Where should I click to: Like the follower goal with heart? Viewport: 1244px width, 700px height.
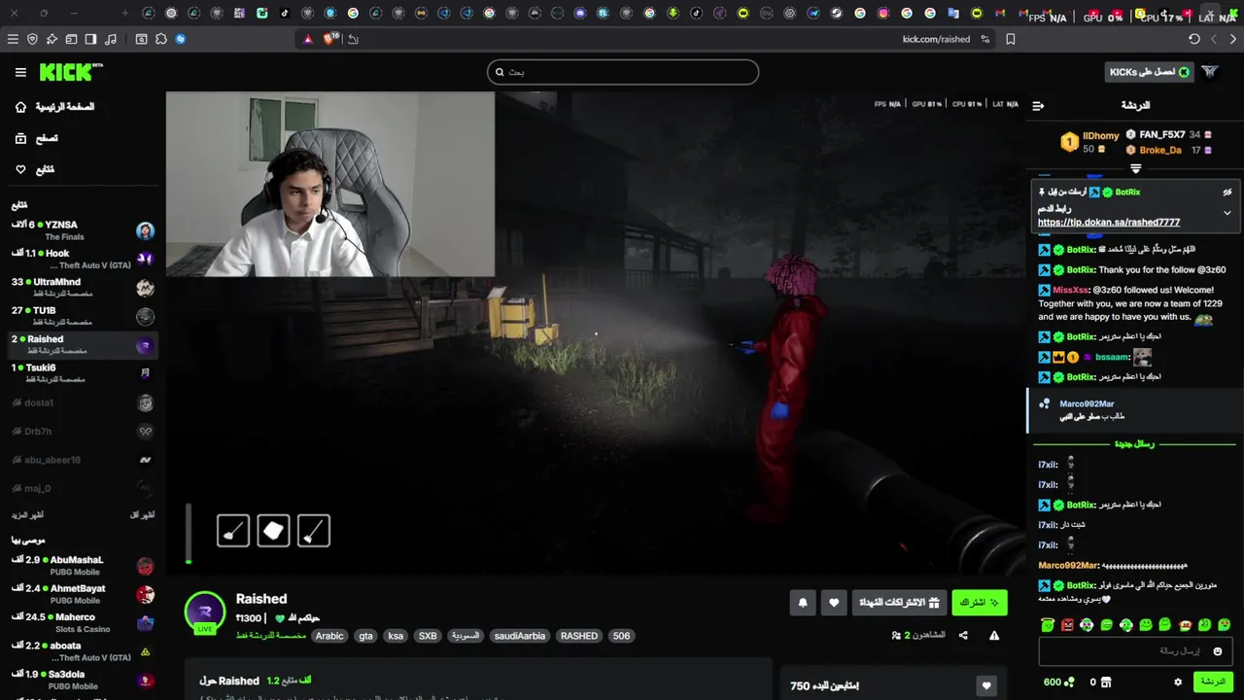(x=986, y=686)
